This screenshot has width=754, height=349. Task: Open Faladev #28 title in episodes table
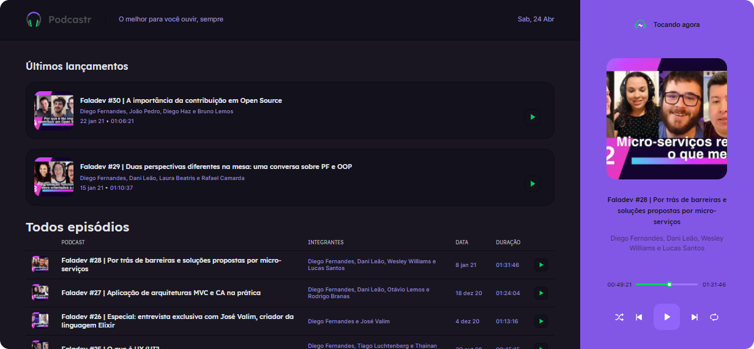[171, 265]
